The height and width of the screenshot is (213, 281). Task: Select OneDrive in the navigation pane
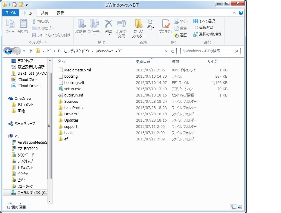[x=23, y=99]
